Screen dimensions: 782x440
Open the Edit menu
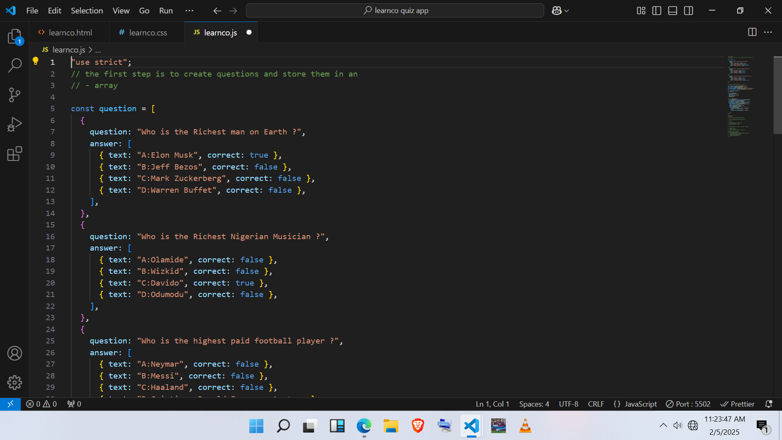[55, 11]
